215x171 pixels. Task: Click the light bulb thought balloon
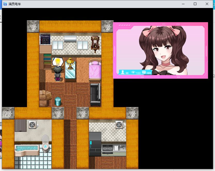coord(58,62)
